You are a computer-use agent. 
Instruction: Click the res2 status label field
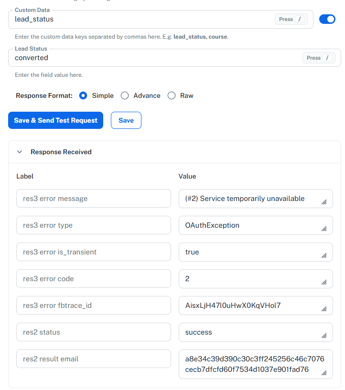pyautogui.click(x=94, y=332)
